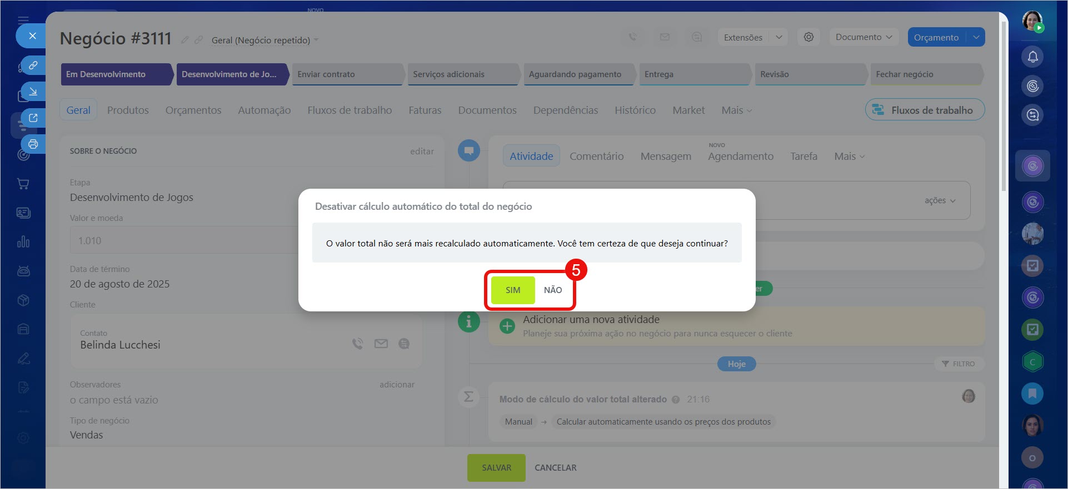Image resolution: width=1068 pixels, height=489 pixels.
Task: Open the Documento dropdown
Action: [864, 37]
